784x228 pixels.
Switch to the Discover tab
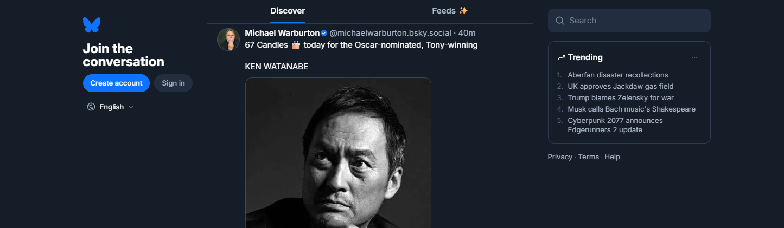(288, 11)
